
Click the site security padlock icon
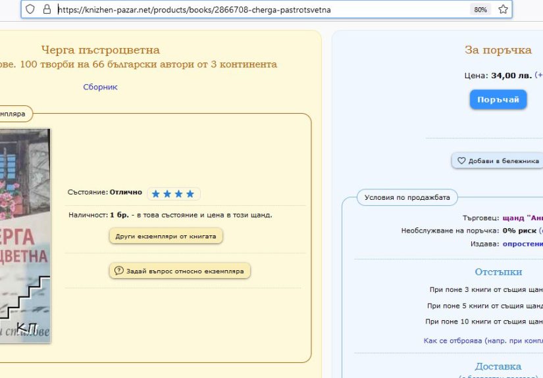click(x=46, y=10)
